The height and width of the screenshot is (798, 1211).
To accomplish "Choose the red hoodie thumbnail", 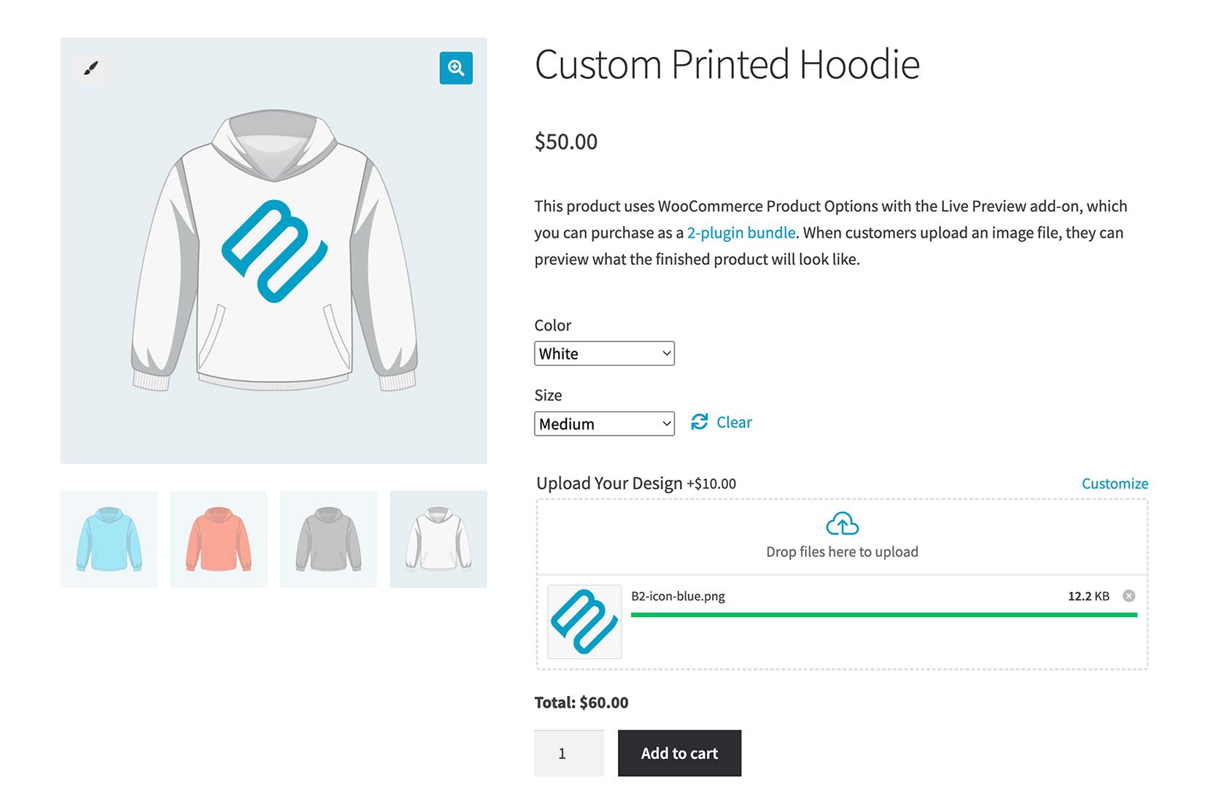I will click(218, 538).
